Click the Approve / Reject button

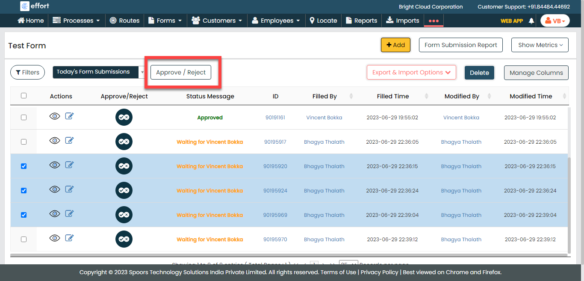(181, 72)
